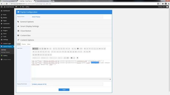
Task: Switch to the HTML content tab
Action: (19, 44)
